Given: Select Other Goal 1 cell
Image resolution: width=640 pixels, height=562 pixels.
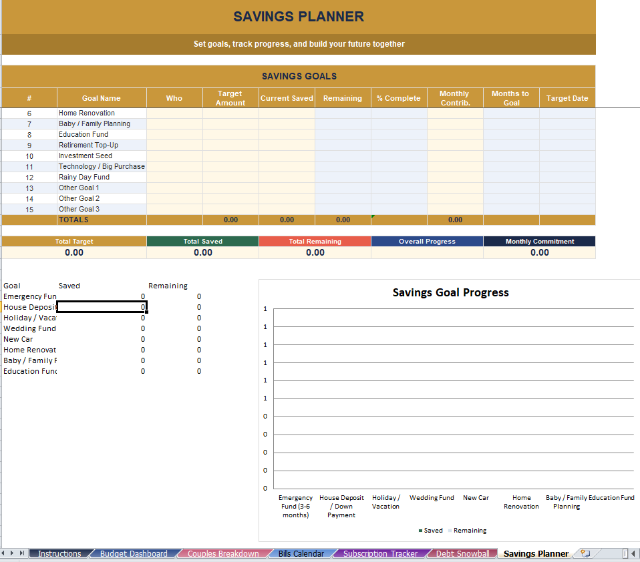Looking at the screenshot, I should click(102, 188).
